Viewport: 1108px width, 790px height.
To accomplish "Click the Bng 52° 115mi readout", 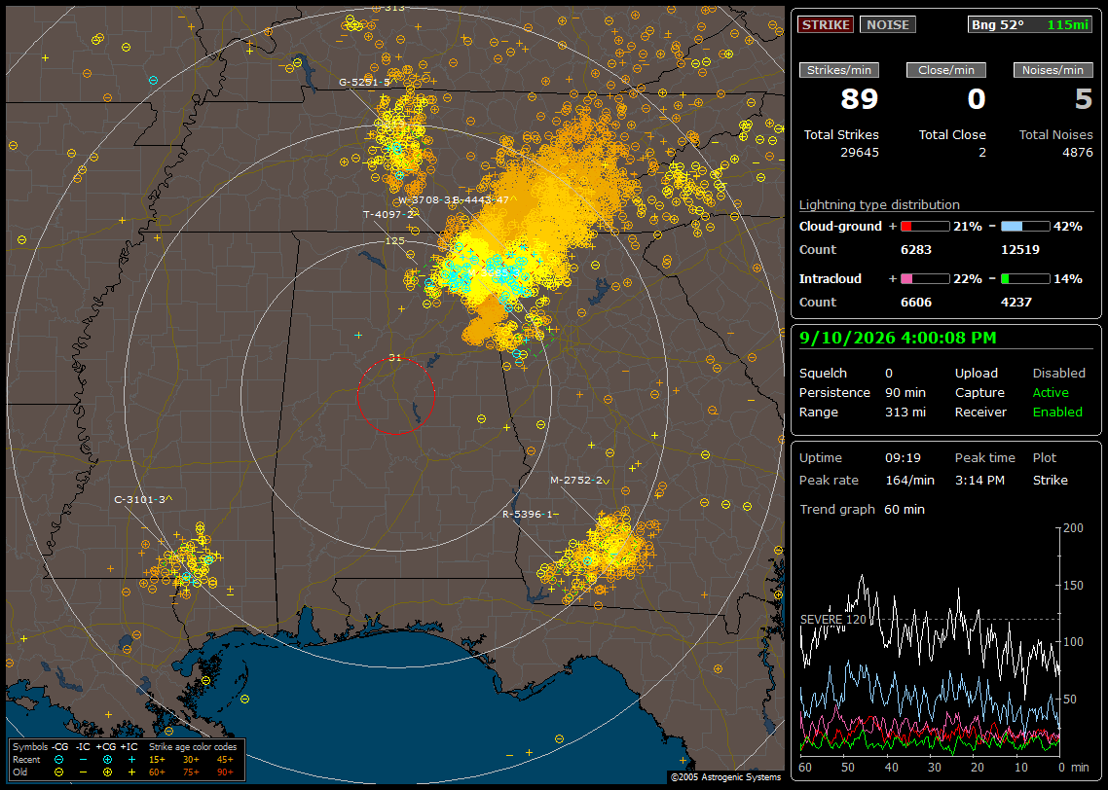I will [1029, 24].
